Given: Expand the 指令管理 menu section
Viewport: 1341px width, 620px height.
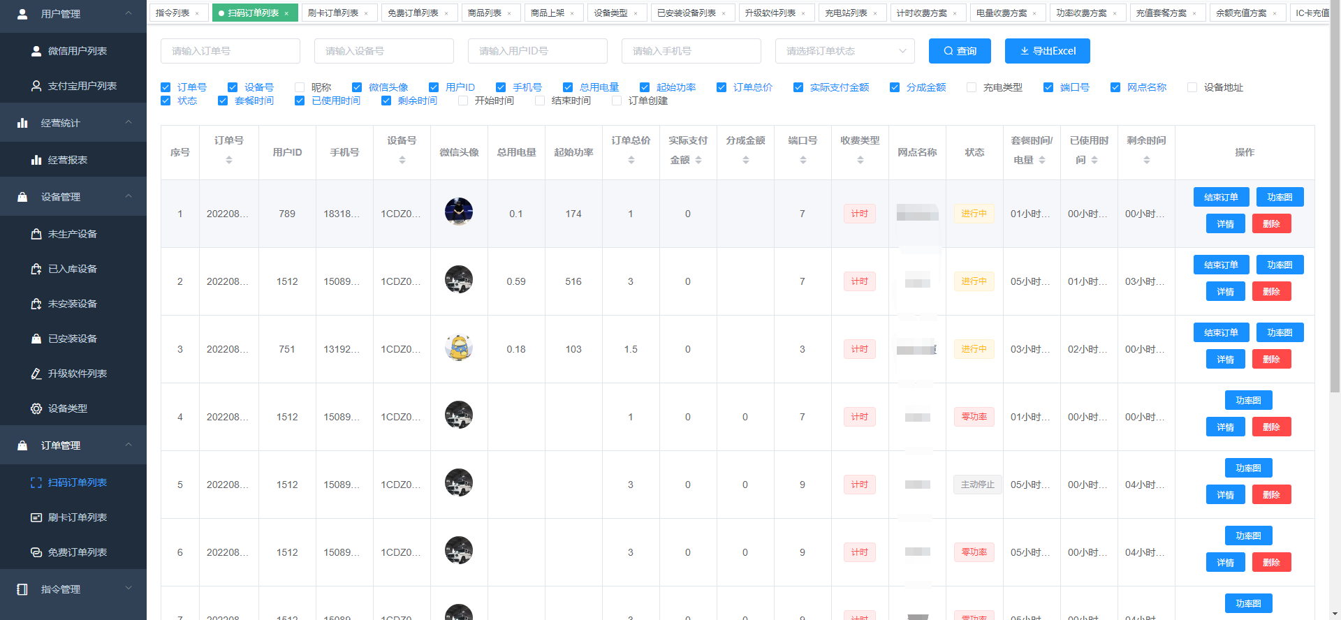Looking at the screenshot, I should point(129,589).
